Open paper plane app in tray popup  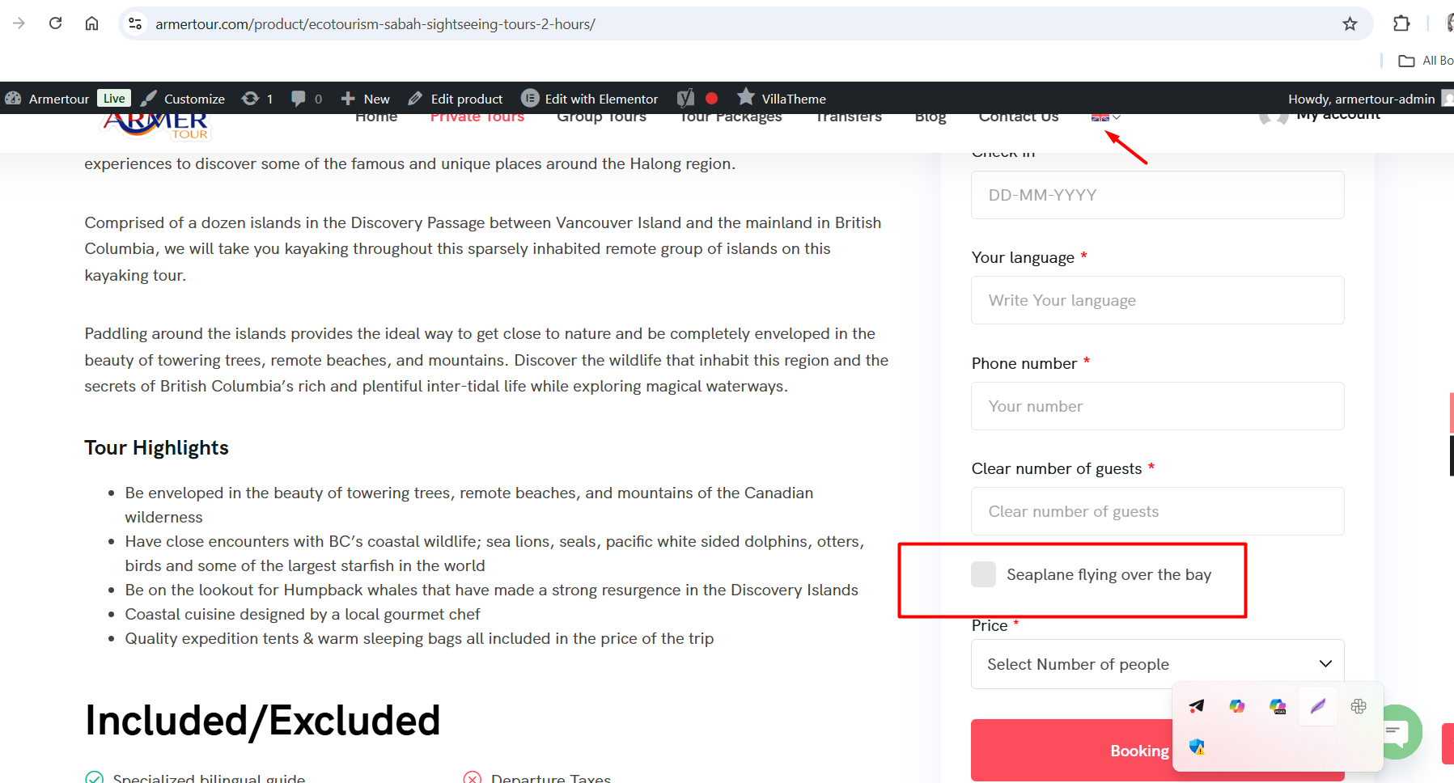(1197, 706)
